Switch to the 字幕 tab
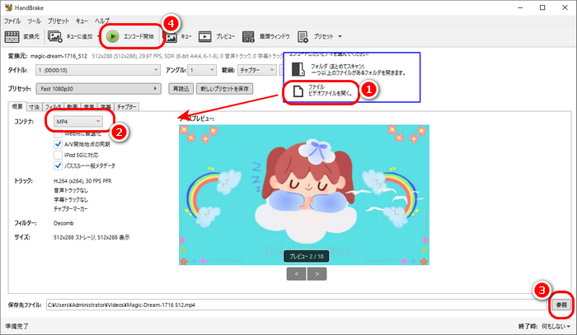 click(106, 107)
